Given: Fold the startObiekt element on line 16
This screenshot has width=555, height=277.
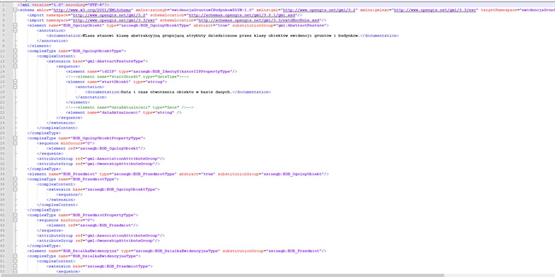Looking at the screenshot, I should pyautogui.click(x=14, y=82).
